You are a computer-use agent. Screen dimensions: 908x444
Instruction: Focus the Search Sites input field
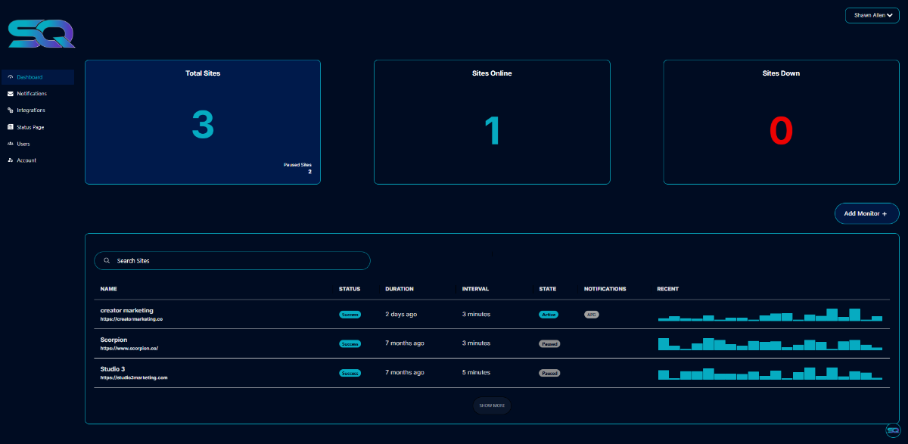(232, 261)
